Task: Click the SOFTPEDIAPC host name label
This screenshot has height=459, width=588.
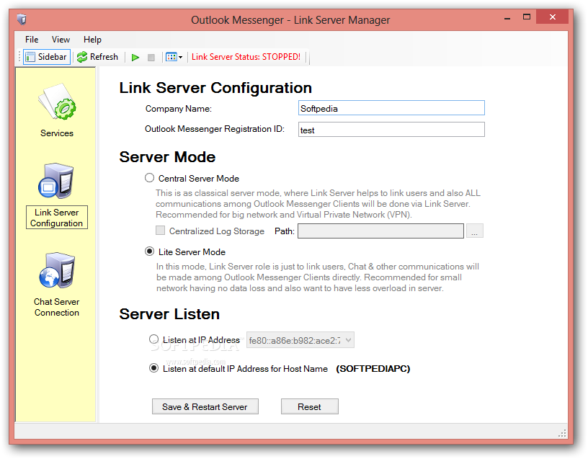Action: pyautogui.click(x=373, y=369)
